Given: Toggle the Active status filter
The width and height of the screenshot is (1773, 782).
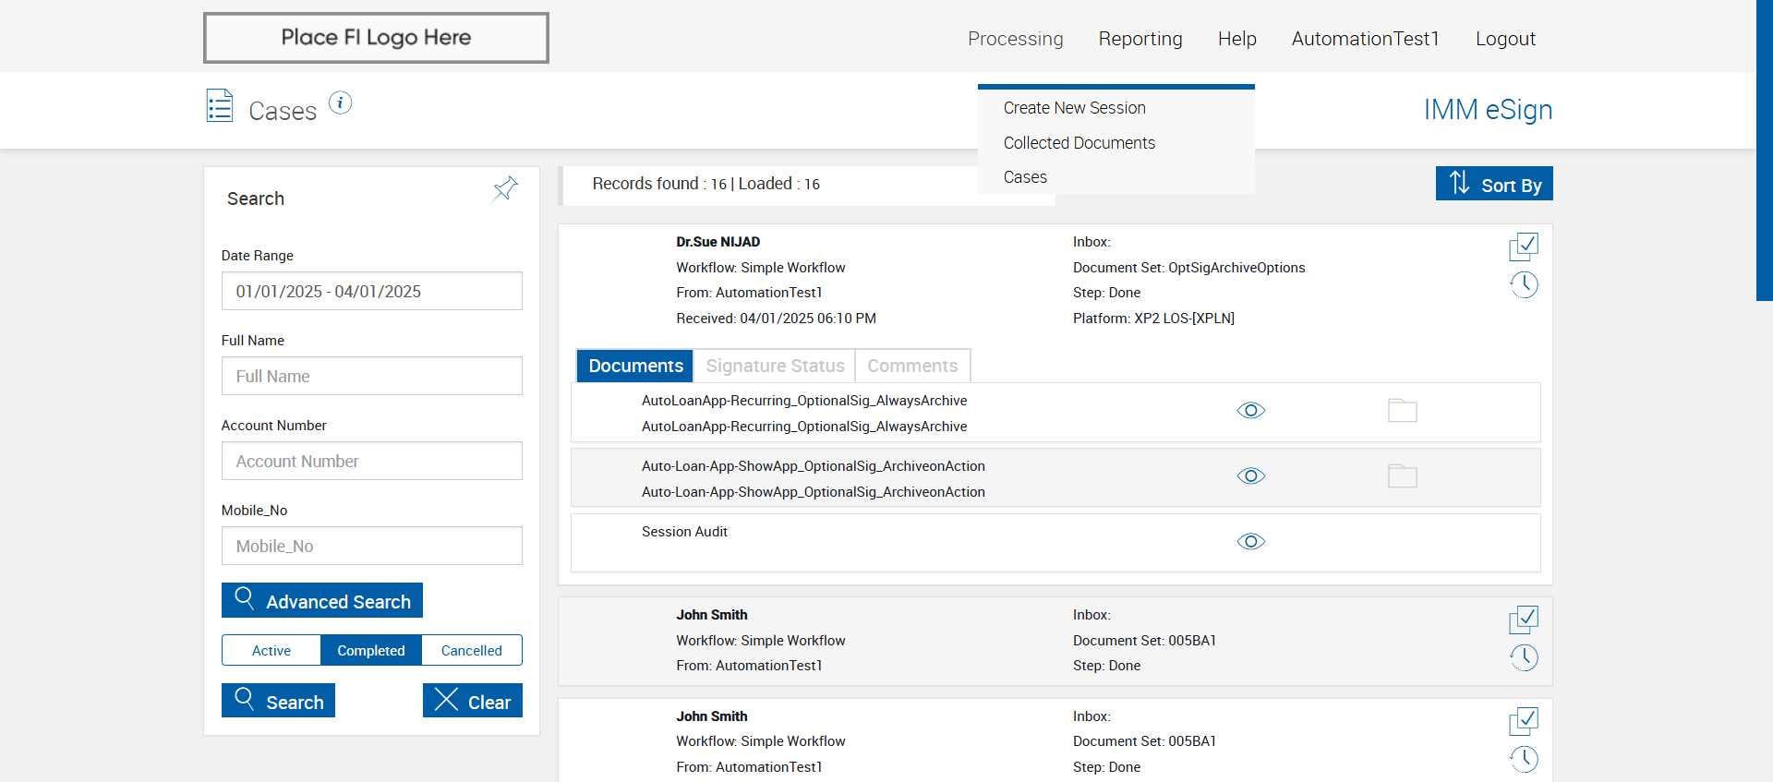Looking at the screenshot, I should tap(271, 650).
